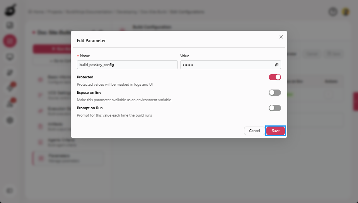Click the 'Protected' label text
358x203 pixels.
(x=85, y=77)
